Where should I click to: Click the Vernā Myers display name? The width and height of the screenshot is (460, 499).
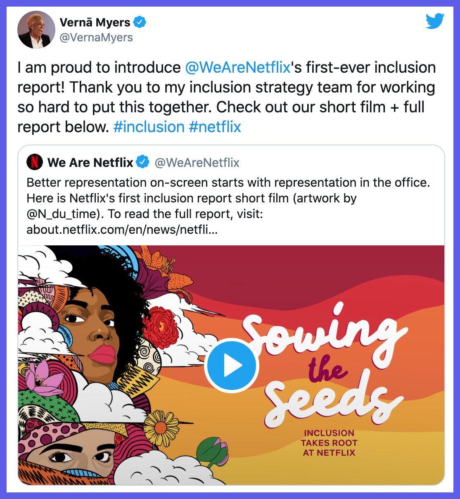[95, 22]
